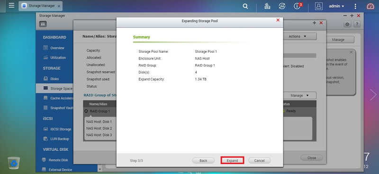Select NAS Host: Disk 1 row

pos(99,122)
